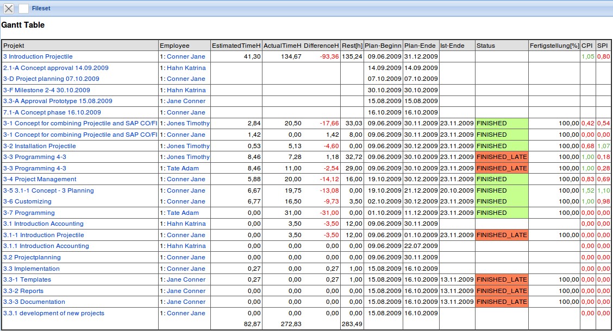
Task: Click the Status column header
Action: [486, 46]
